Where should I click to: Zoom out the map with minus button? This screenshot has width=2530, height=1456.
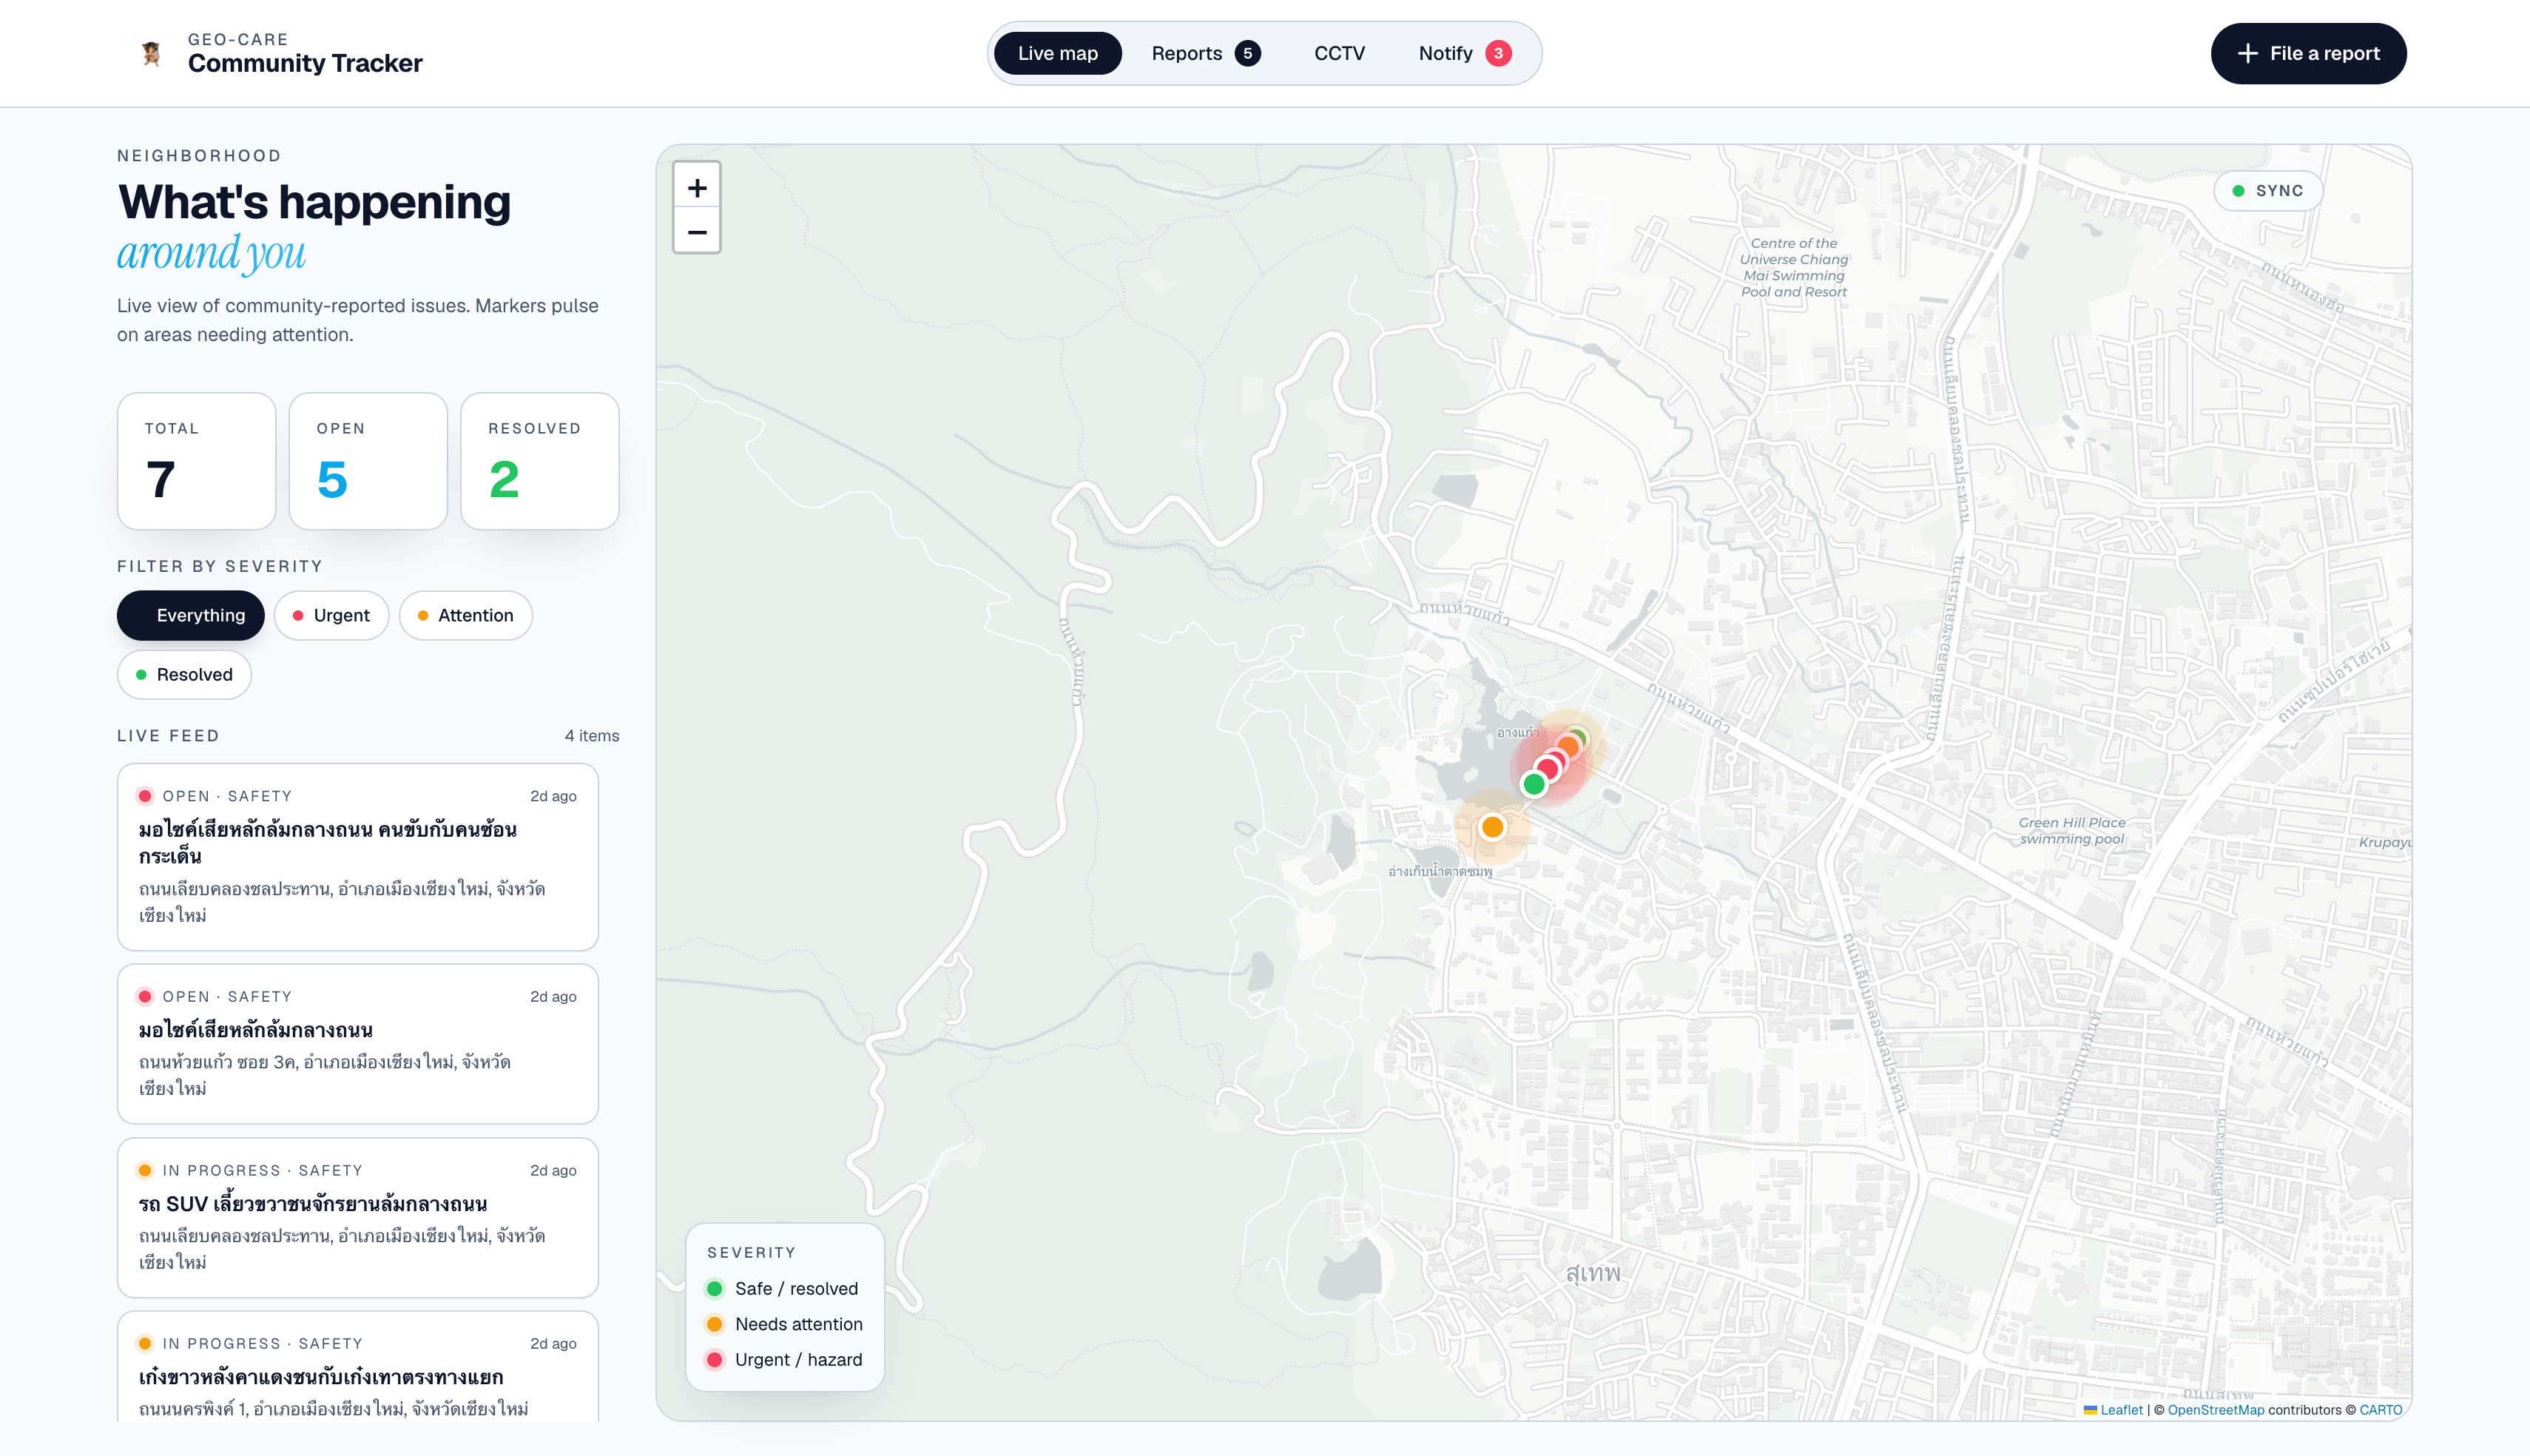click(697, 232)
